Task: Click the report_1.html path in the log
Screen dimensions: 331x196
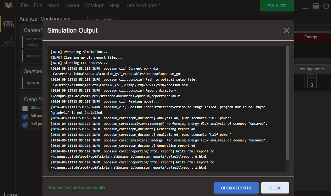Action: (x=129, y=167)
